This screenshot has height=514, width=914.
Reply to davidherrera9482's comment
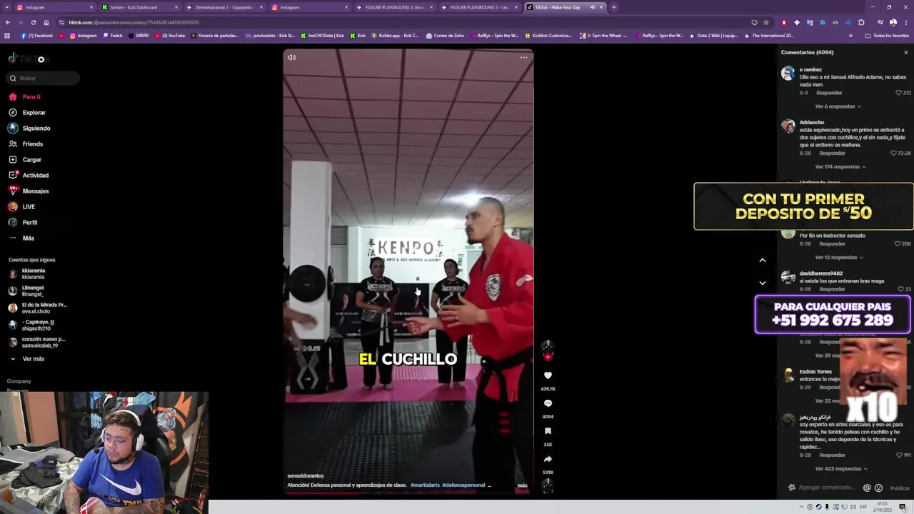pyautogui.click(x=832, y=289)
